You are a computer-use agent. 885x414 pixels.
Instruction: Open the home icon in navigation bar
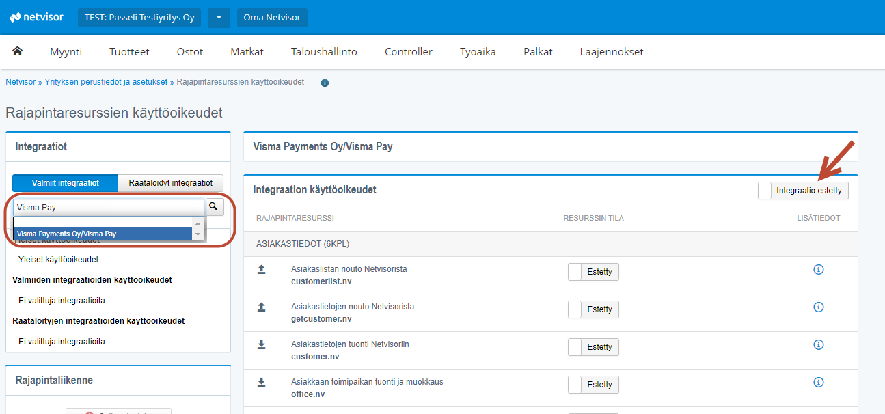(17, 51)
